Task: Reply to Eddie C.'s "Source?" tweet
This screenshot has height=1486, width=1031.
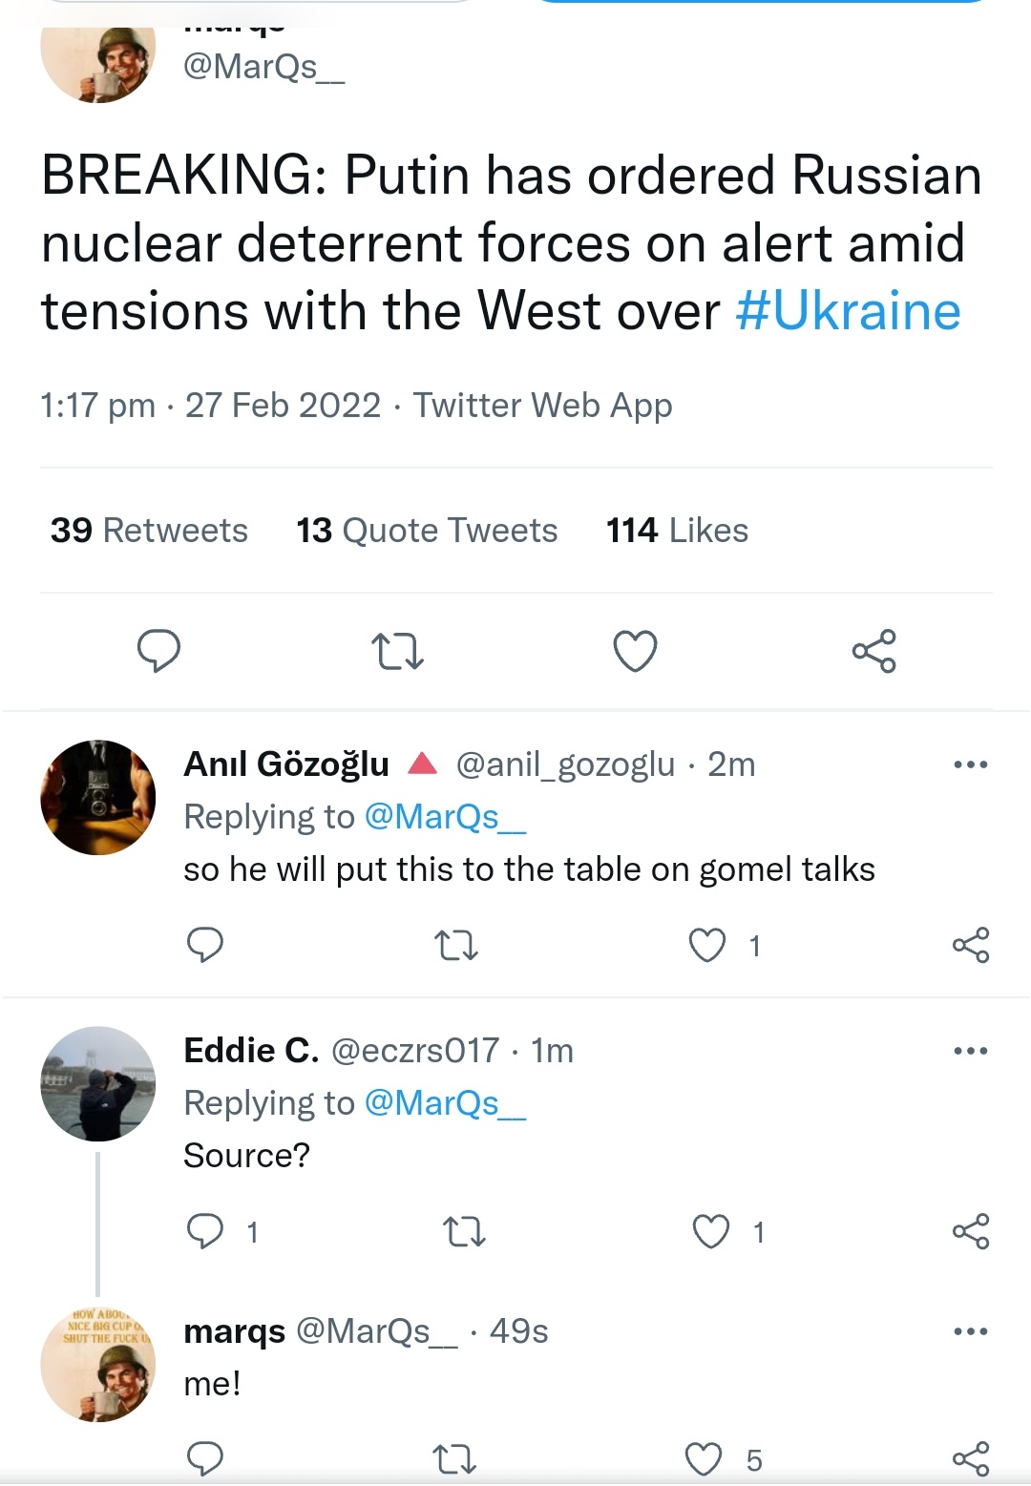Action: [x=205, y=1231]
